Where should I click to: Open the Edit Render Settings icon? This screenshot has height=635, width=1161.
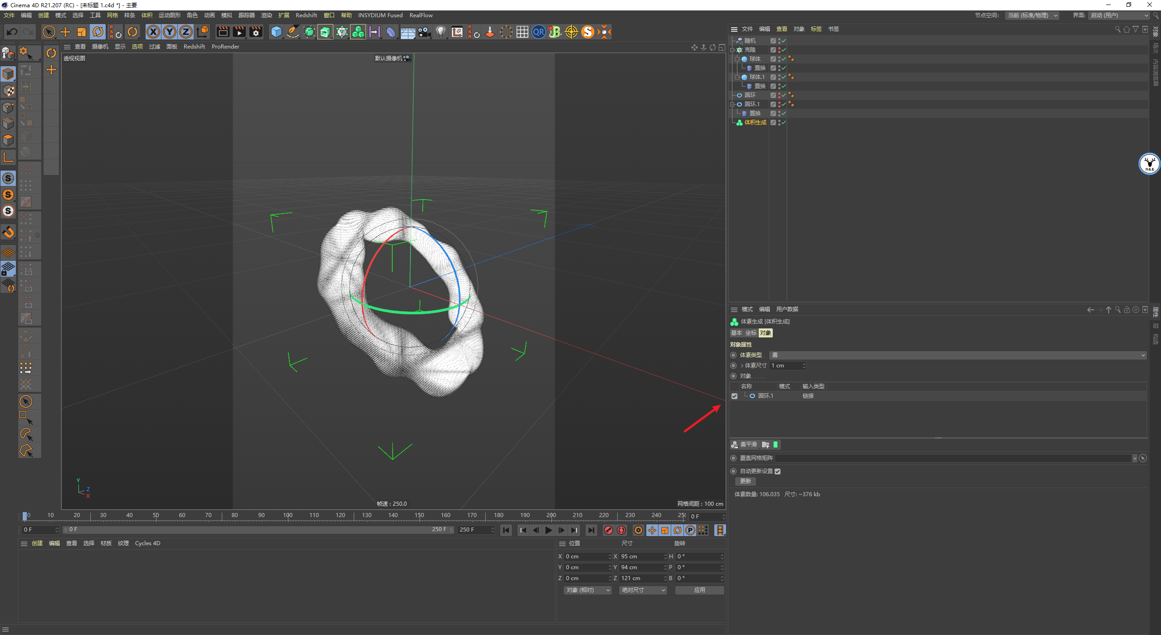pos(256,32)
